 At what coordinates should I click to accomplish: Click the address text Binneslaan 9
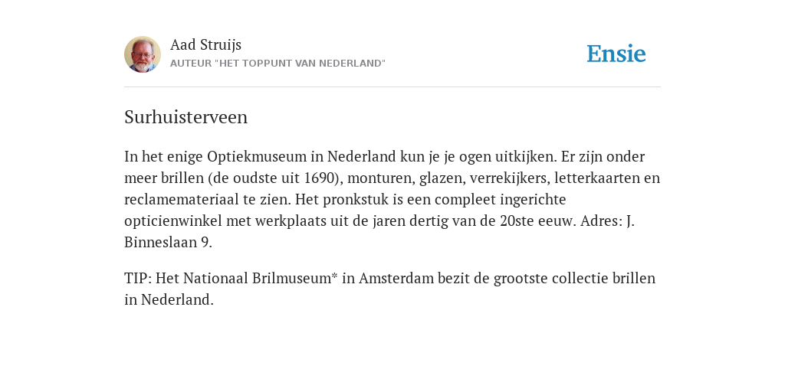click(168, 243)
